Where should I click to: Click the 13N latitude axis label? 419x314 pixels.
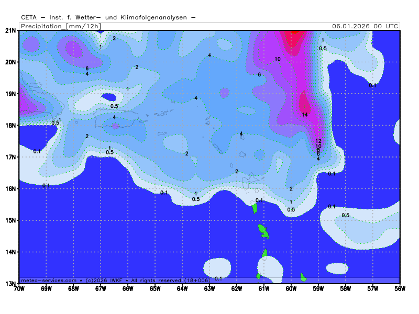[10, 284]
